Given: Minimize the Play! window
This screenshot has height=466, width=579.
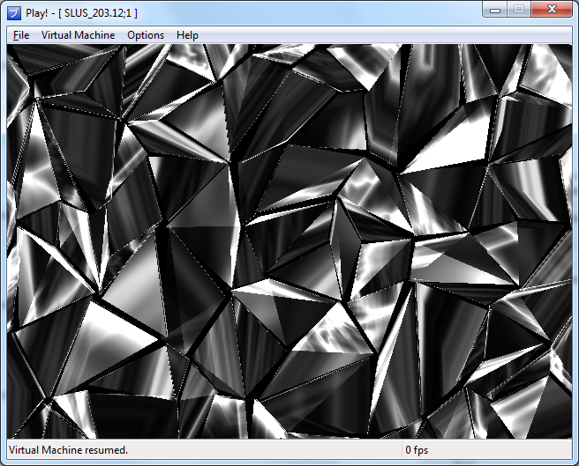Looking at the screenshot, I should (x=495, y=9).
